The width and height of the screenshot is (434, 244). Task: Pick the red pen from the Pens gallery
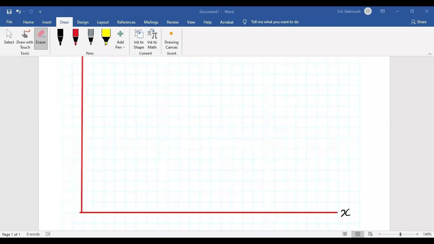tap(75, 37)
